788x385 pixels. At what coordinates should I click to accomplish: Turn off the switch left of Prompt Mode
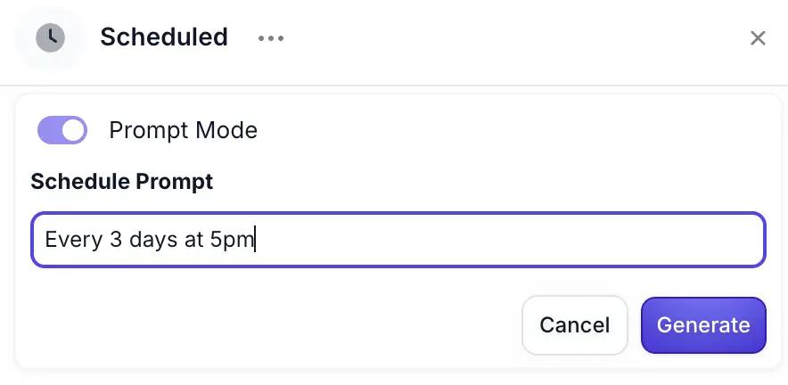62,130
